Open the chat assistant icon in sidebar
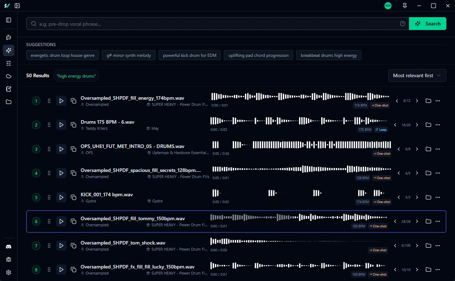 click(9, 37)
